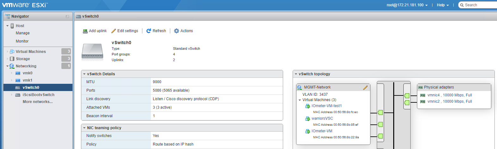Open the root@172.21.181.100 user menu

point(407,5)
